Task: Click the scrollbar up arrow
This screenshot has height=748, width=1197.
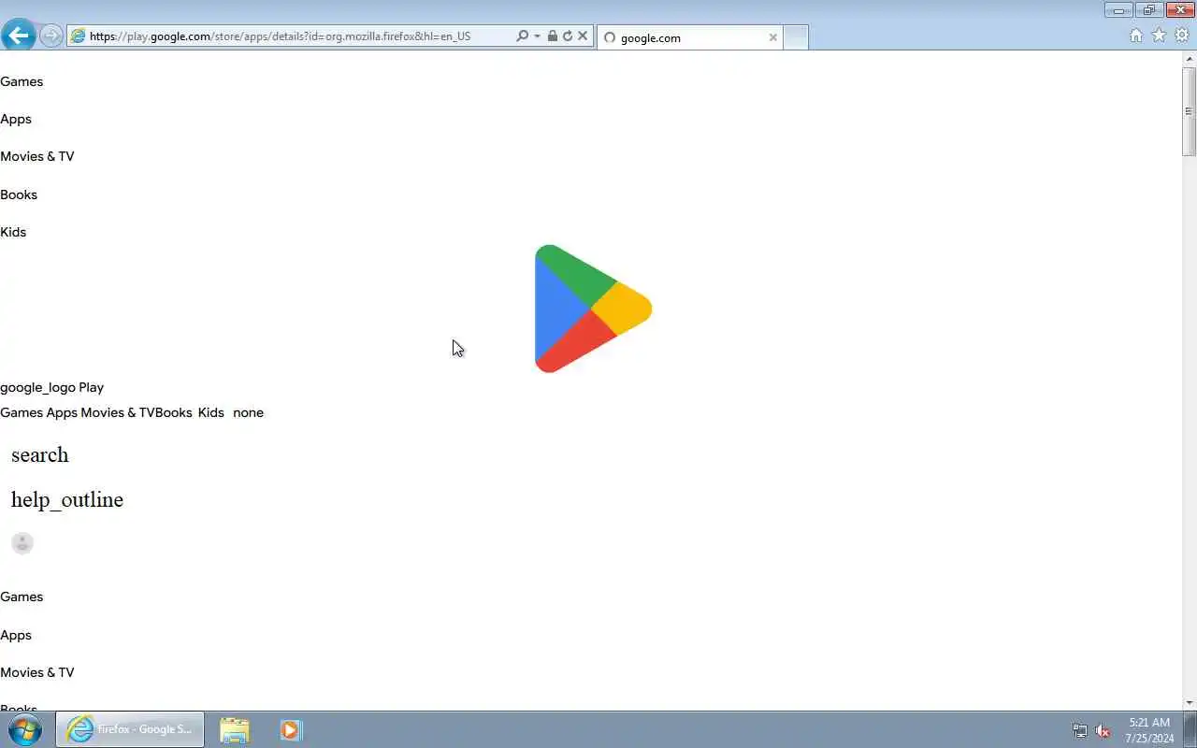Action: coord(1190,58)
